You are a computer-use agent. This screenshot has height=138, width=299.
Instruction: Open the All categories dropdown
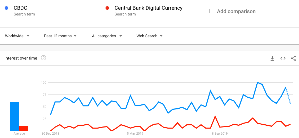[107, 36]
